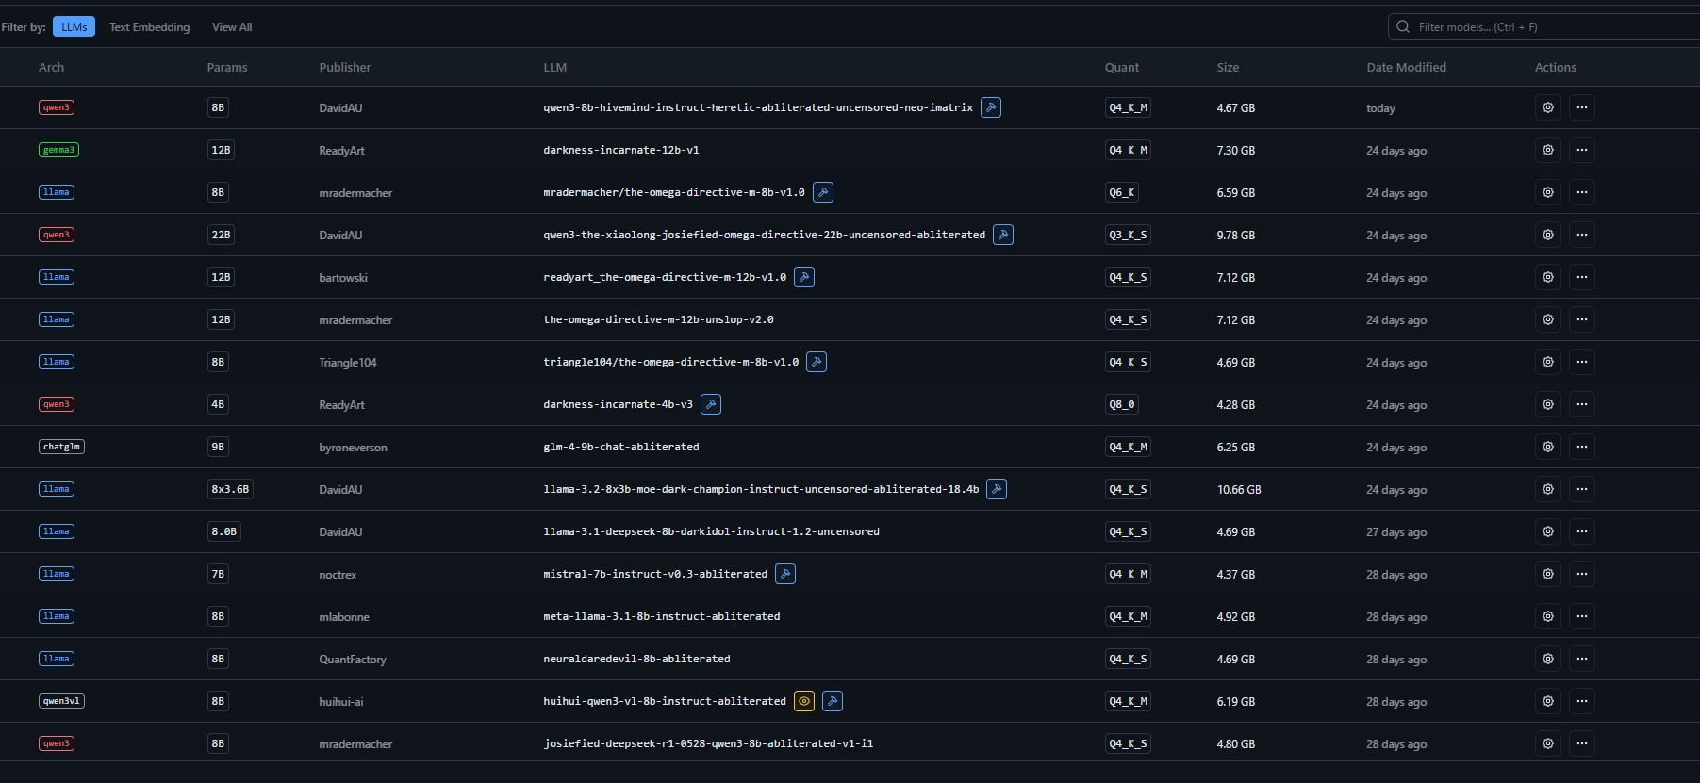Screen dimensions: 1700x783
Task: Switch to the Text Embedding filter
Action: 149,27
